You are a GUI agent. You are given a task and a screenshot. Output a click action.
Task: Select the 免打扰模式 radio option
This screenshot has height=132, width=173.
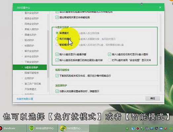[57, 39]
